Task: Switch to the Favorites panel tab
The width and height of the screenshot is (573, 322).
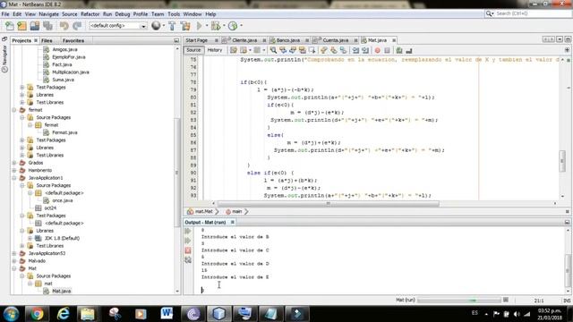Action: tap(73, 40)
